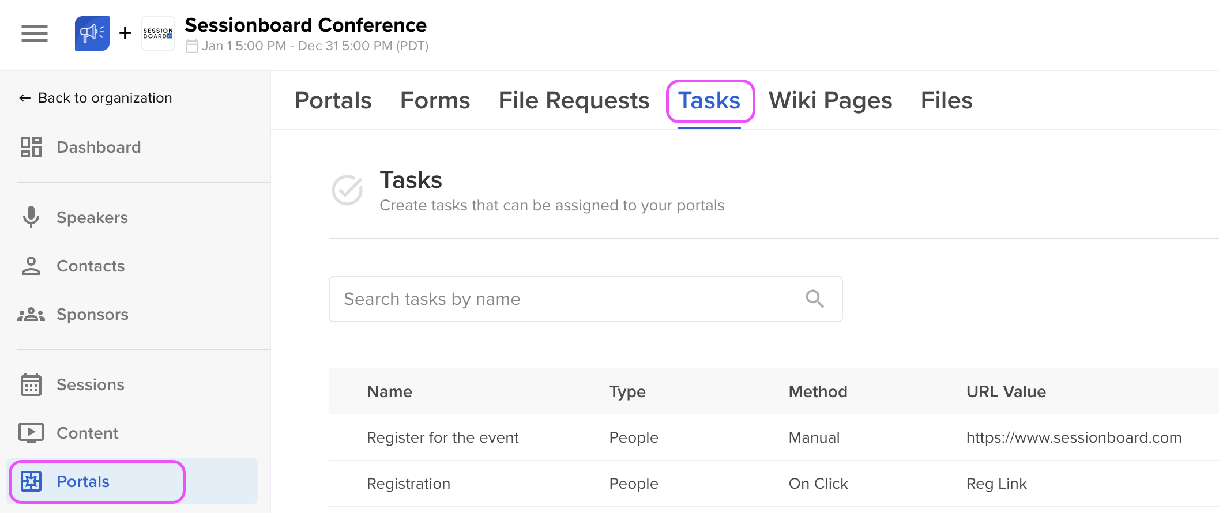Click the Content video player icon

click(31, 433)
